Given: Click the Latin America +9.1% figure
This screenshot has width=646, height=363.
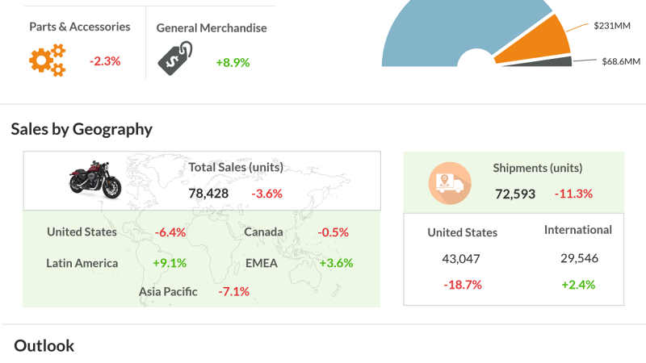Looking at the screenshot, I should point(170,263).
